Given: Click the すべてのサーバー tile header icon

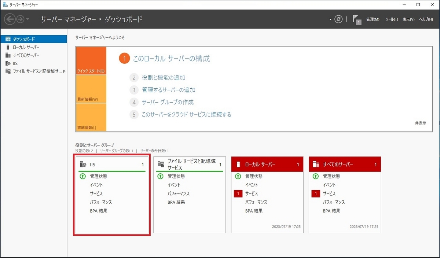Looking at the screenshot, I should pyautogui.click(x=316, y=165).
